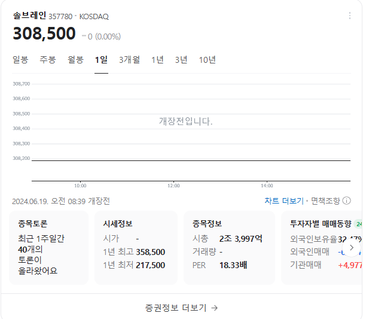
Task: Click the 외국인보유율 label
Action: click(x=314, y=239)
